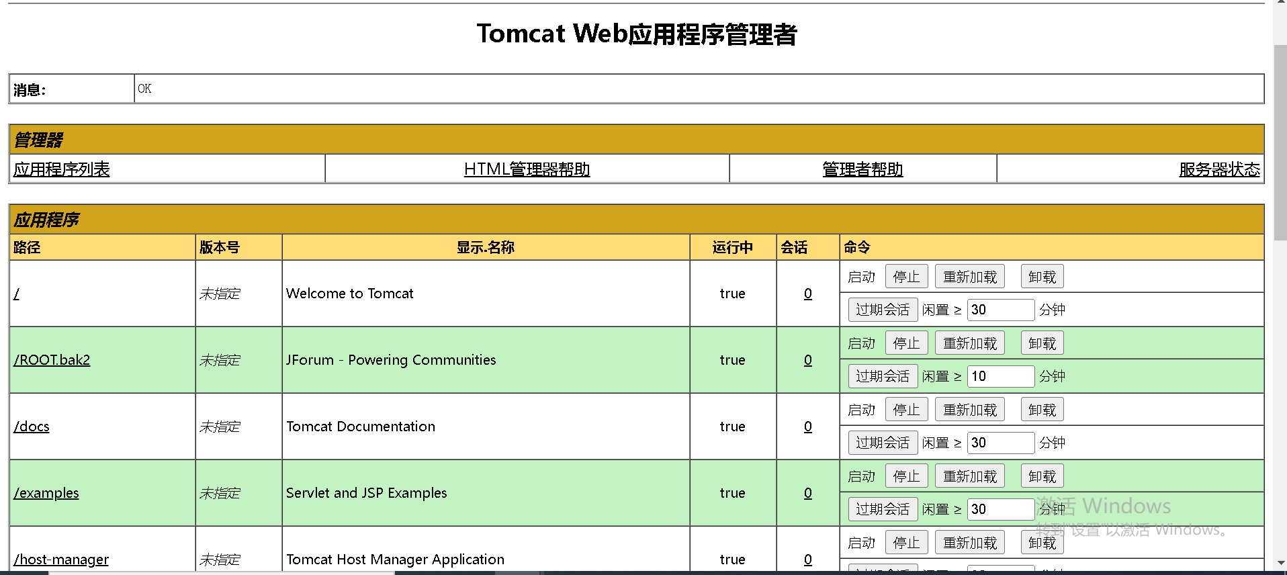This screenshot has width=1287, height=575.
Task: Open the /examples application link
Action: (46, 493)
